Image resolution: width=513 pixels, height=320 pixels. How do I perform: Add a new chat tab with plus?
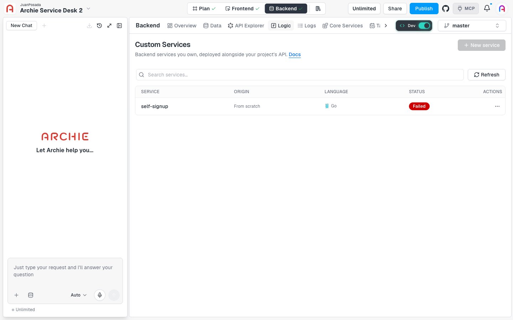tap(44, 26)
